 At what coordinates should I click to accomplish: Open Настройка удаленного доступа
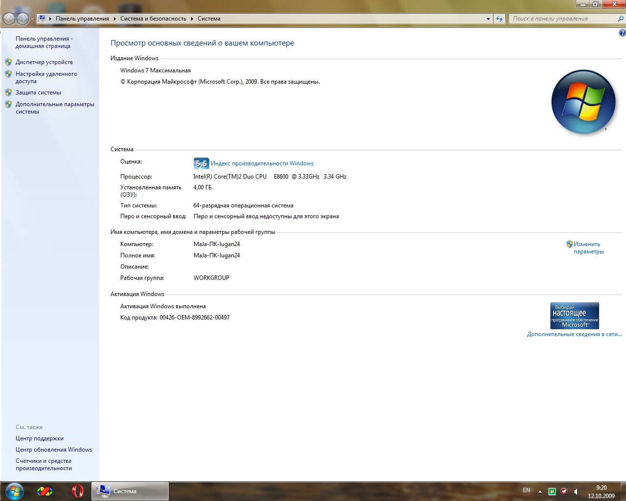(x=46, y=77)
